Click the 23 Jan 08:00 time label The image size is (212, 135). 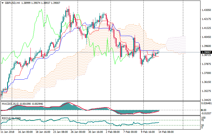point(60,132)
